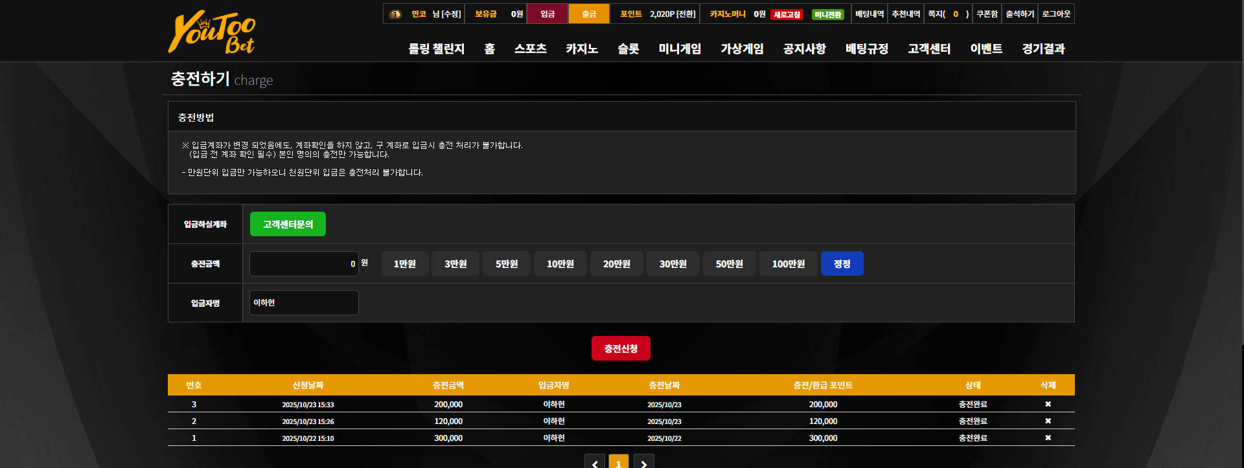The width and height of the screenshot is (1244, 468).
Task: Click the YouToo Bet logo
Action: point(212,32)
